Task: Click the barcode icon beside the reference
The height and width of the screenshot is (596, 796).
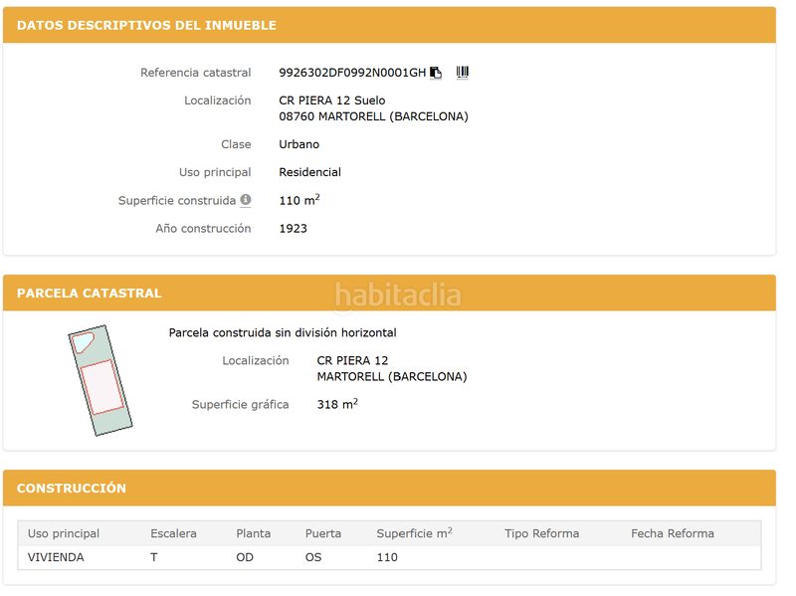Action: pyautogui.click(x=463, y=73)
